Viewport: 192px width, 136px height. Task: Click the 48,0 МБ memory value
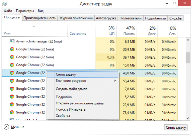click(x=129, y=73)
